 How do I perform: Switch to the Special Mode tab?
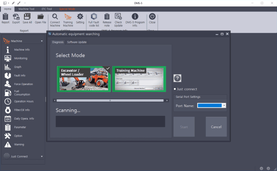pyautogui.click(x=67, y=9)
